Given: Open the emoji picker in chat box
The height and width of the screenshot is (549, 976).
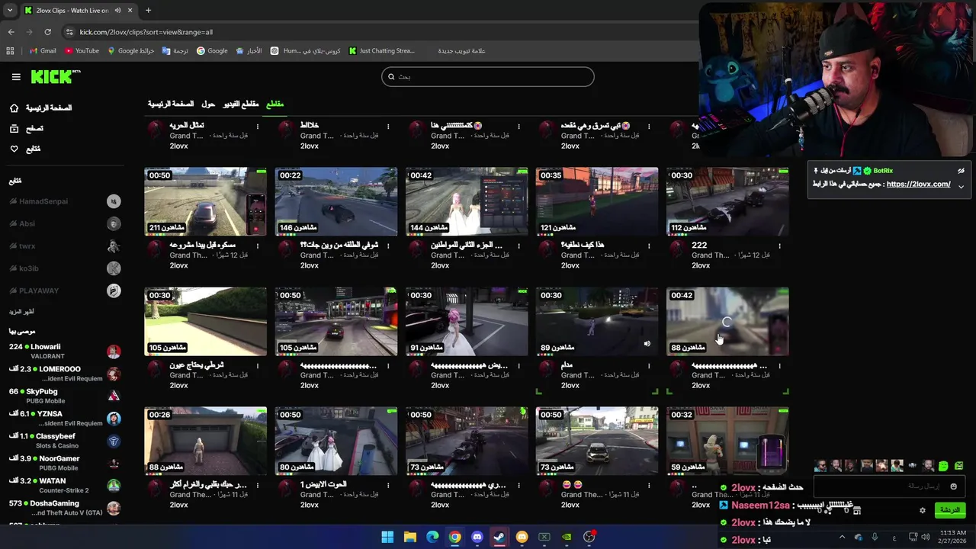Looking at the screenshot, I should 953,486.
